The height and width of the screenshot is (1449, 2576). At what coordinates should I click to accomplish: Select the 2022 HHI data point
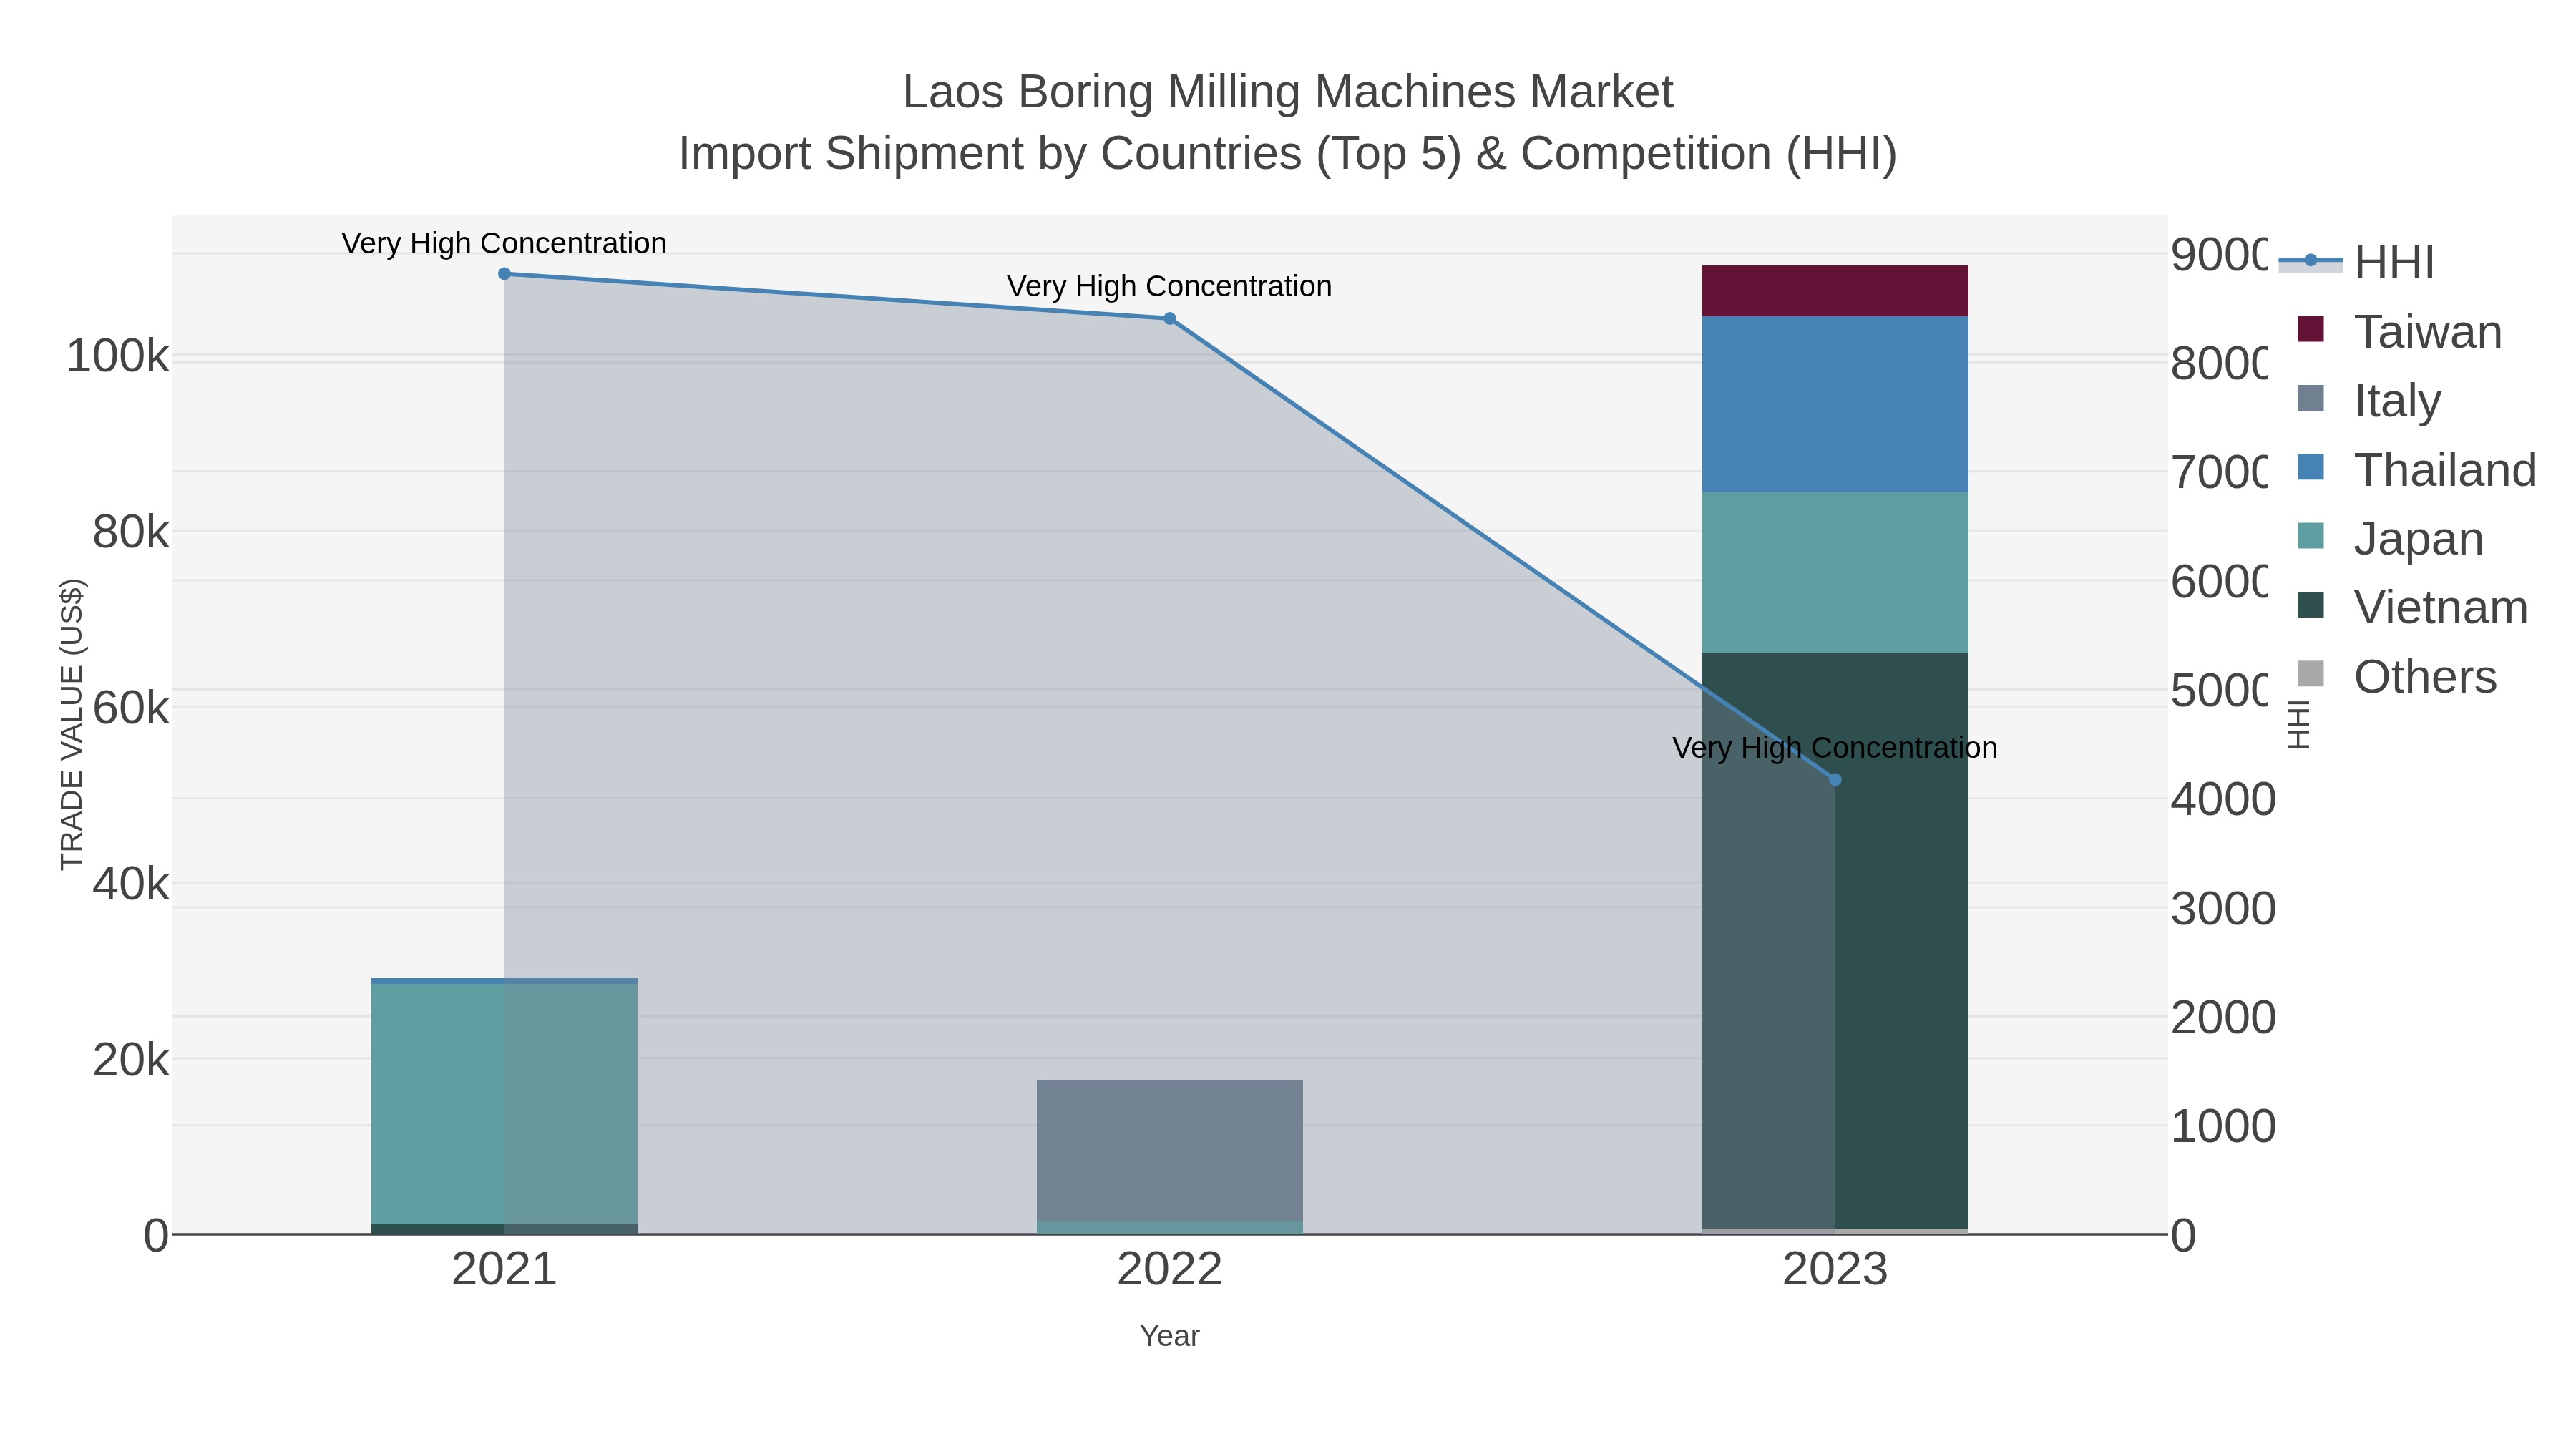(1170, 319)
